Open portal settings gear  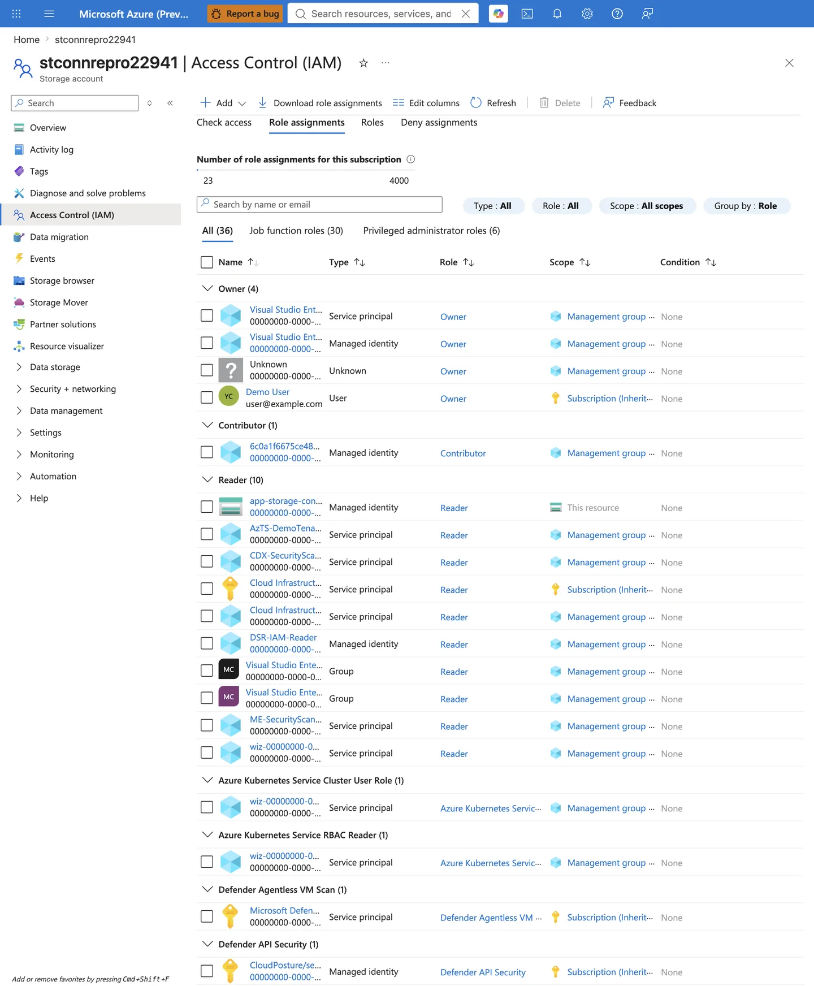(x=587, y=14)
